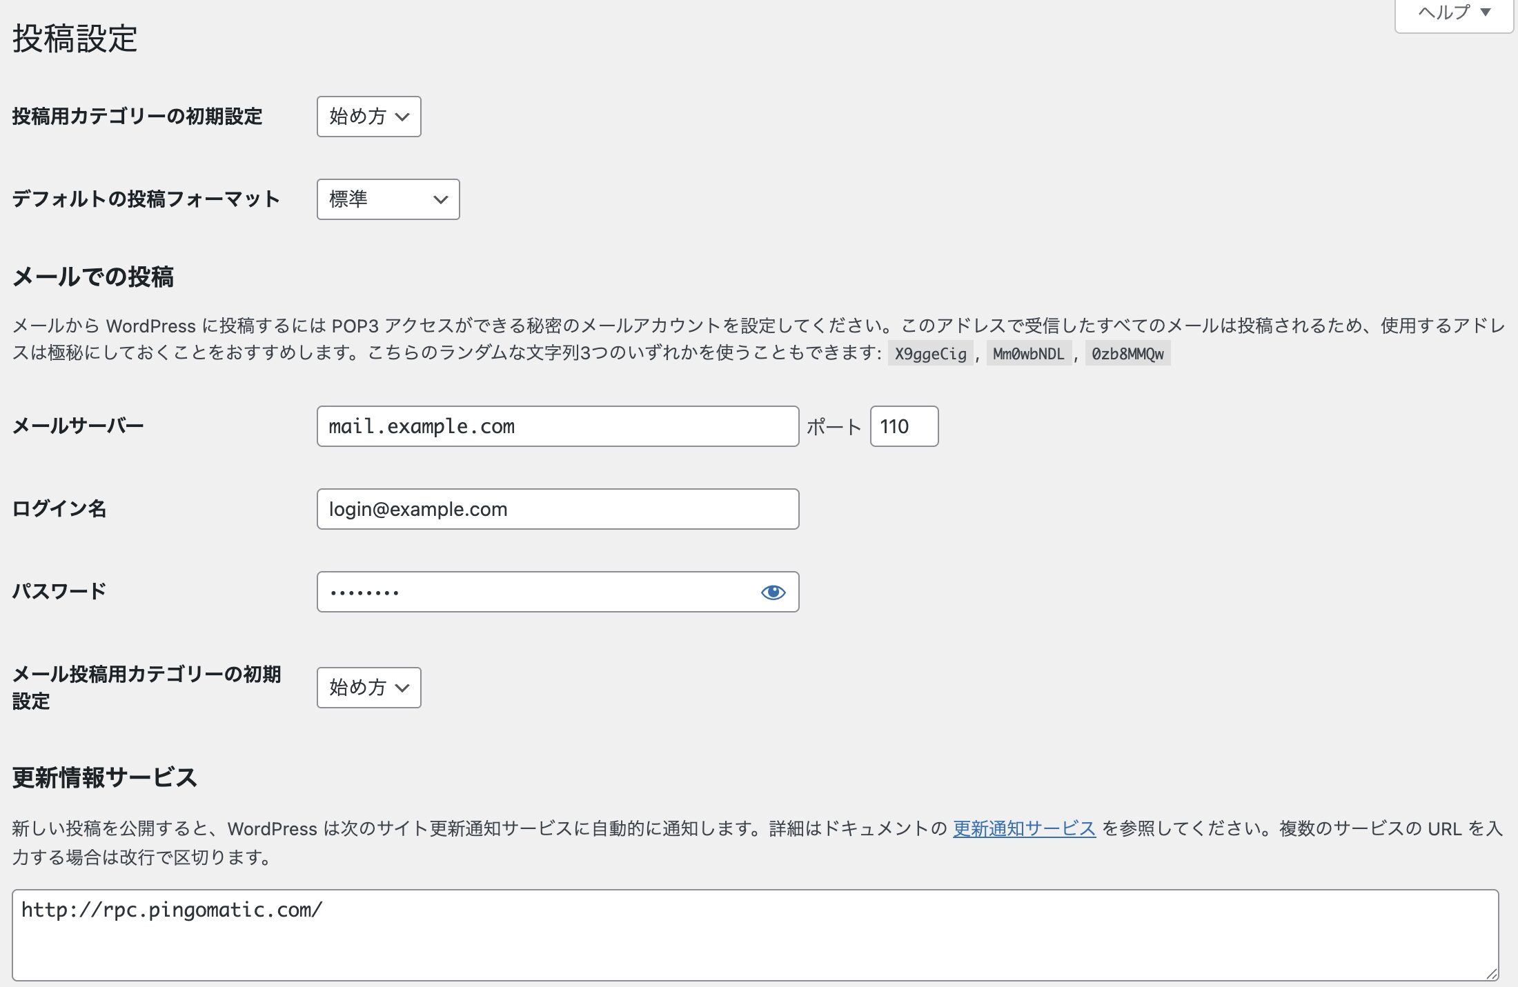Click random string 0zb8MMQw
1518x987 pixels.
point(1127,354)
